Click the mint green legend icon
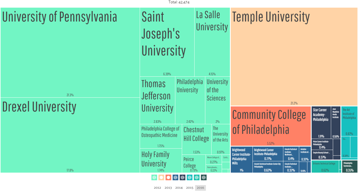The image size is (358, 193). [x=154, y=177]
